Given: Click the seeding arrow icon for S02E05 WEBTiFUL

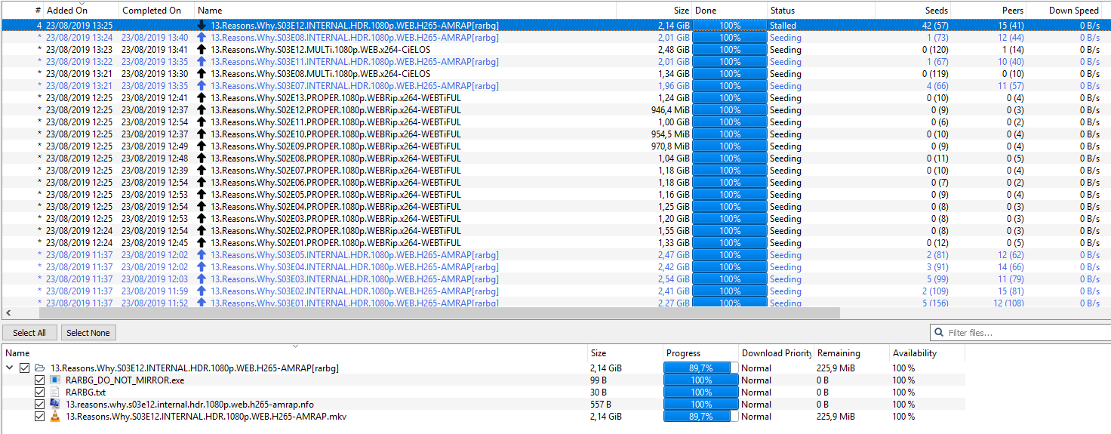Looking at the screenshot, I should (x=202, y=194).
